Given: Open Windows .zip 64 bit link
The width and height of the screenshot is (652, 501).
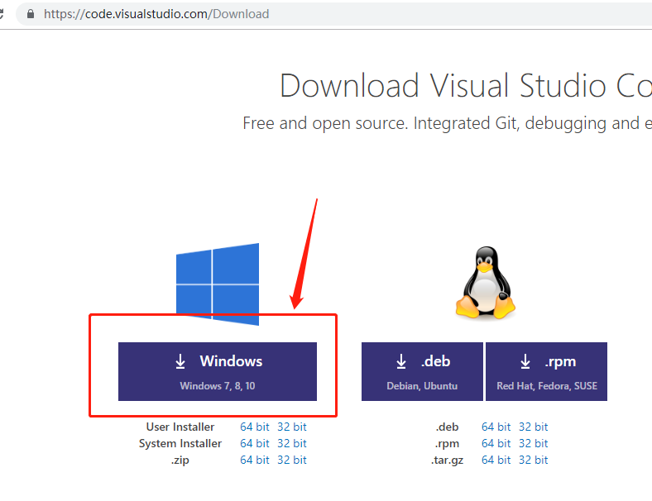Looking at the screenshot, I should pyautogui.click(x=255, y=460).
